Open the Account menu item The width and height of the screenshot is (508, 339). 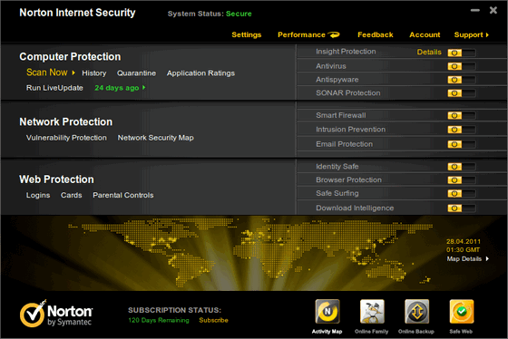tap(425, 34)
